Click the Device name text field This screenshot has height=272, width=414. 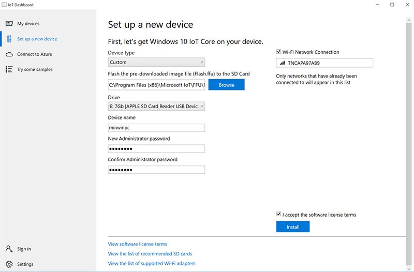(156, 128)
